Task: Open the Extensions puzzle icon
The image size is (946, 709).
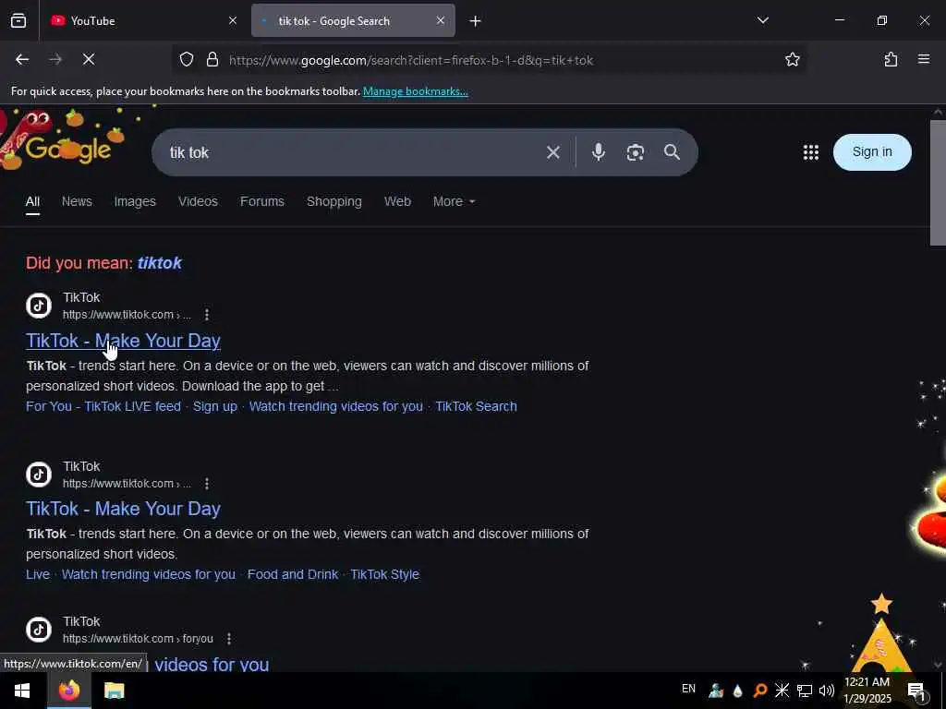Action: point(891,60)
